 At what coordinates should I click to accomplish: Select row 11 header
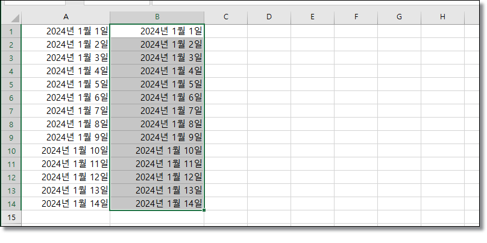click(x=11, y=164)
